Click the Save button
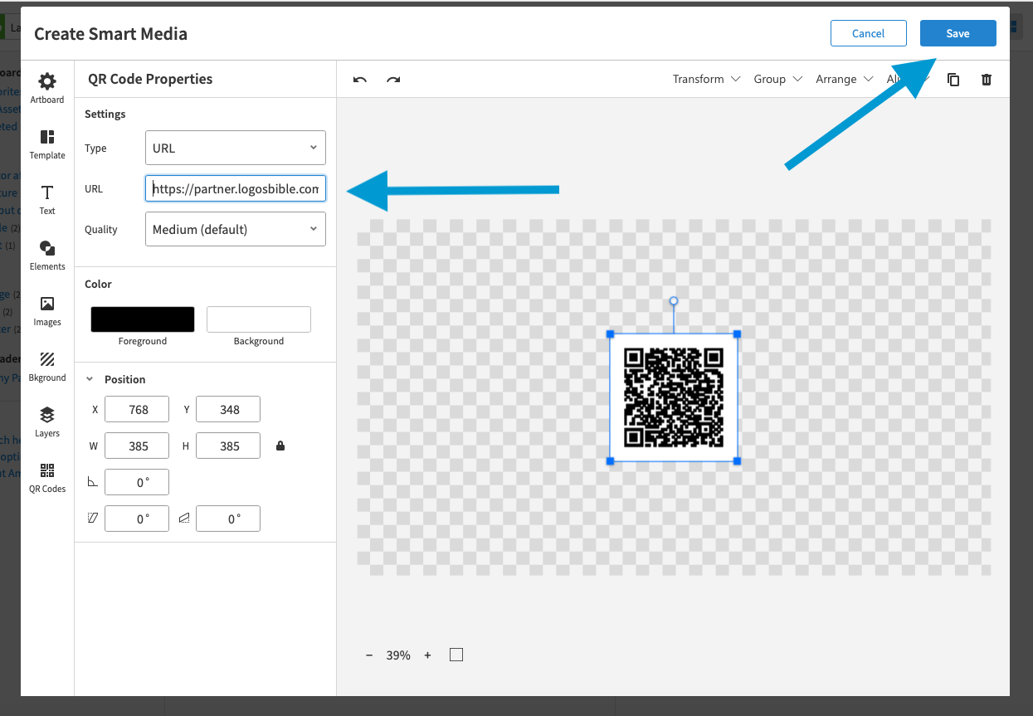Viewport: 1033px width, 716px height. click(957, 33)
